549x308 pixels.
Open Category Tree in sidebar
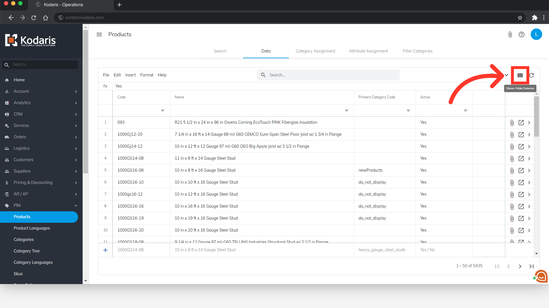click(27, 251)
